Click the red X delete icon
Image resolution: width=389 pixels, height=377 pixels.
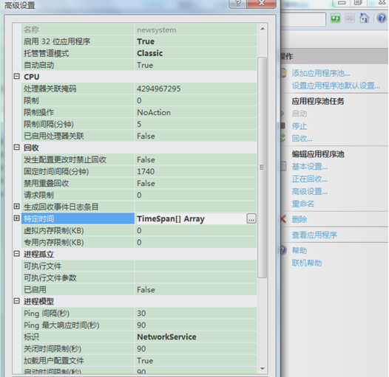283,219
